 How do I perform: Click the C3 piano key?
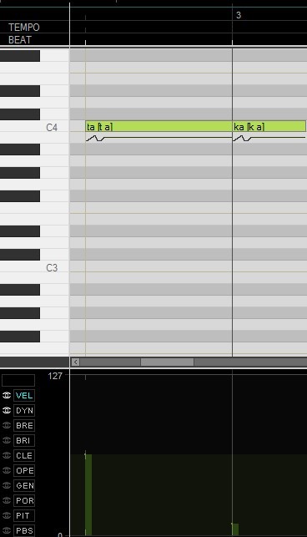click(34, 267)
